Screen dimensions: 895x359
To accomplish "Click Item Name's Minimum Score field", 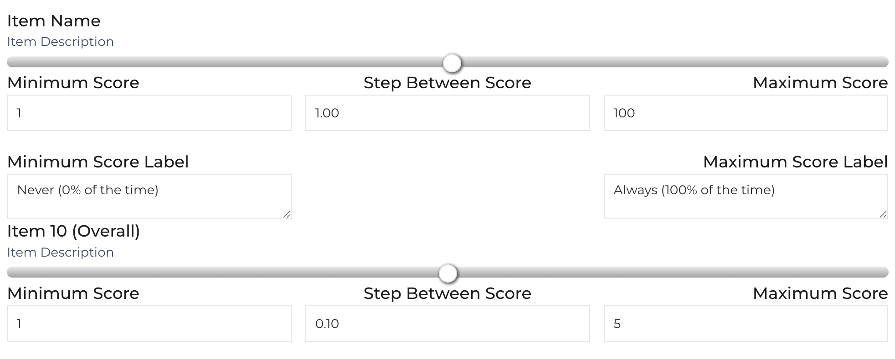I will (149, 113).
